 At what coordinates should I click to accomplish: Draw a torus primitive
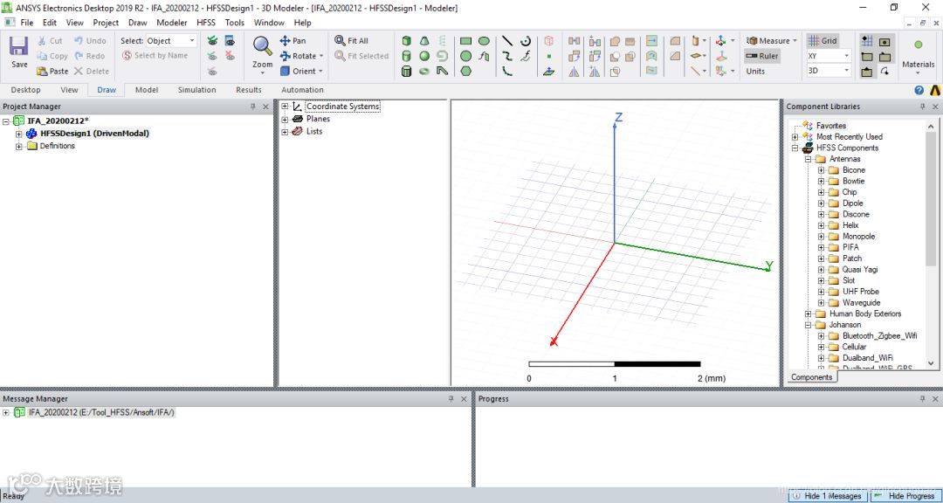click(x=424, y=71)
